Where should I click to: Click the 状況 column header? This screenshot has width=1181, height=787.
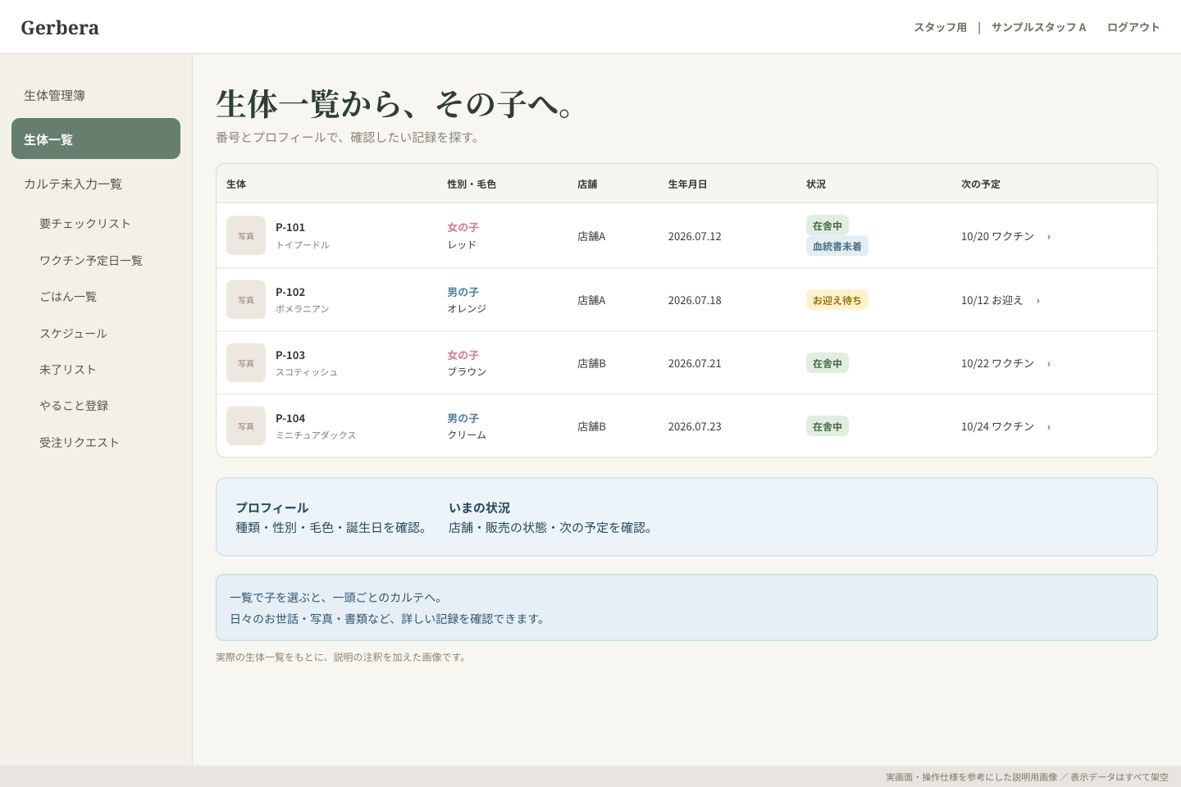(816, 184)
